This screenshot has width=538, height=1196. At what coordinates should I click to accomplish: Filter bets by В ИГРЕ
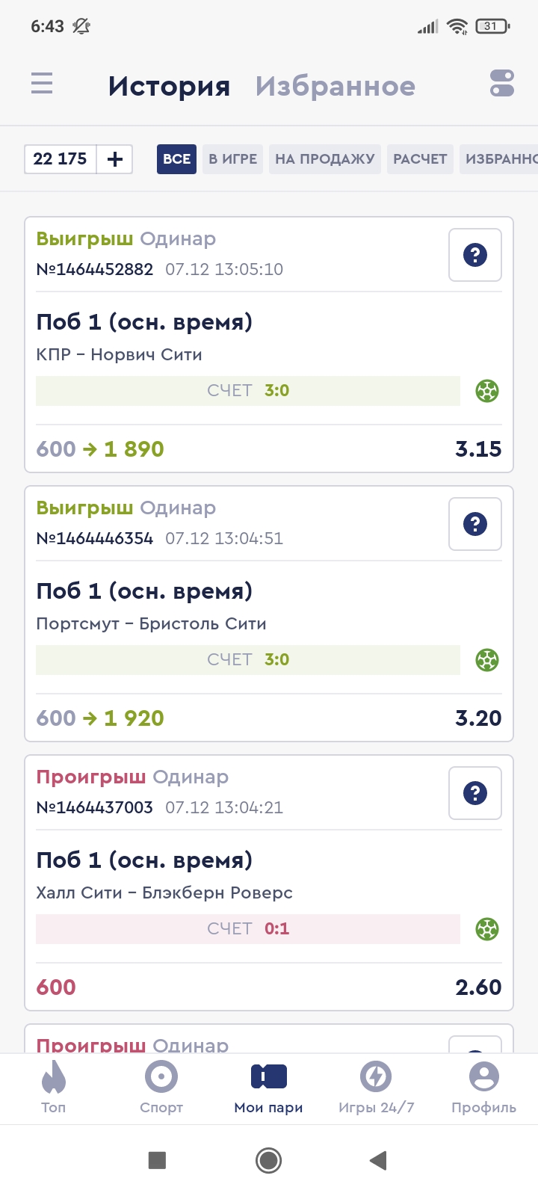tap(232, 159)
